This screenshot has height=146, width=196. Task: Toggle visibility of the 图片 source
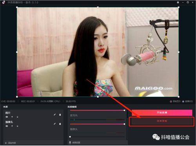coord(7,117)
